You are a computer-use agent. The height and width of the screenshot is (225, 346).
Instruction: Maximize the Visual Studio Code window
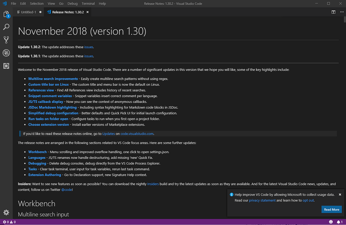(328, 3)
